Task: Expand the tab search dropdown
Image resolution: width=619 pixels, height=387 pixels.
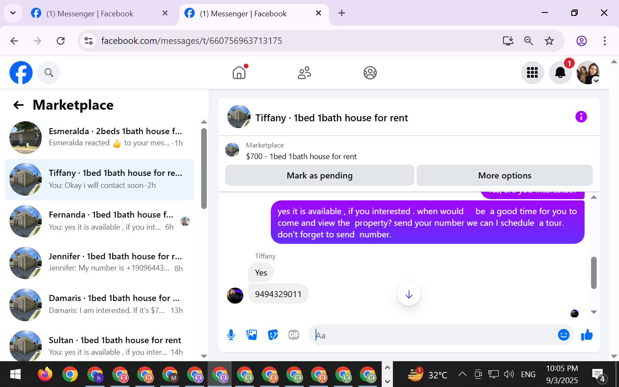Action: [x=13, y=13]
